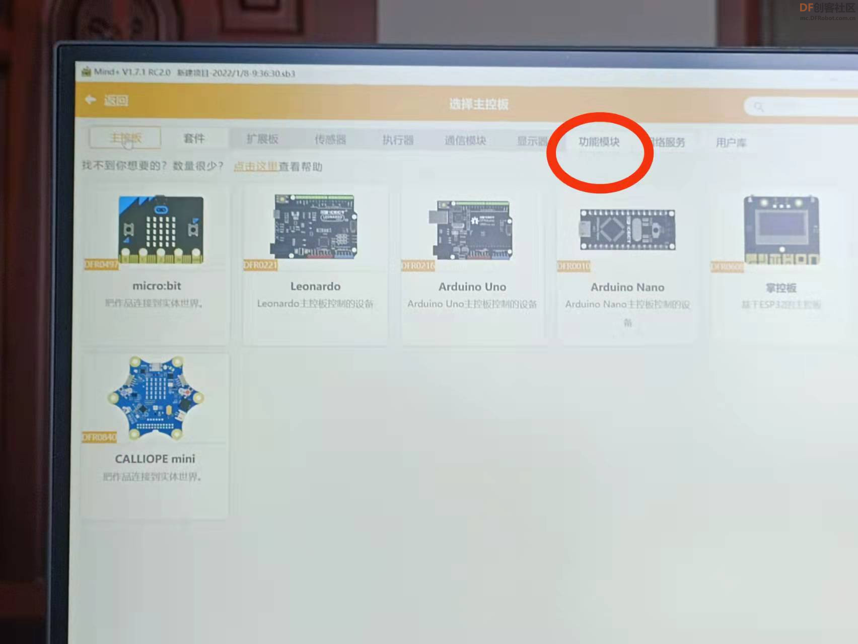Click micro:bit '把作品连接到实体世界' description
Image resolution: width=858 pixels, height=644 pixels.
(x=154, y=303)
